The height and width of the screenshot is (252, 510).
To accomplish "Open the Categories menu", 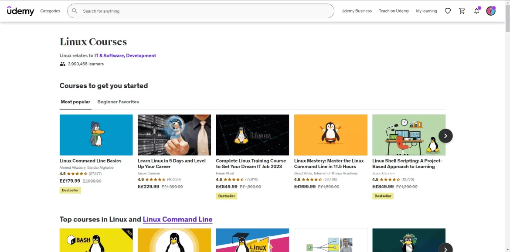I will 50,11.
